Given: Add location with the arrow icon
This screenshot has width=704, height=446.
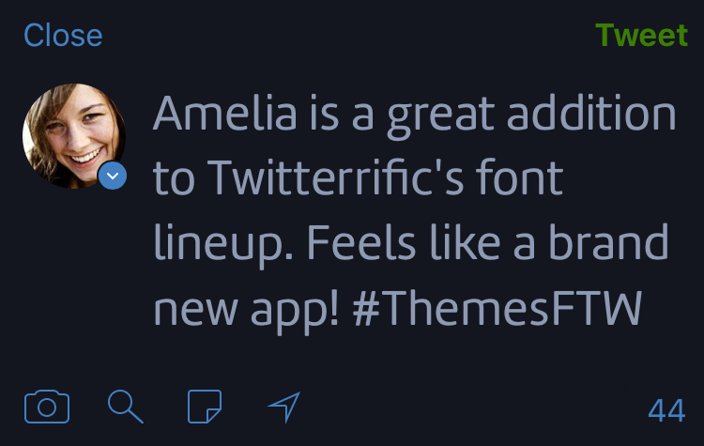Looking at the screenshot, I should (283, 406).
